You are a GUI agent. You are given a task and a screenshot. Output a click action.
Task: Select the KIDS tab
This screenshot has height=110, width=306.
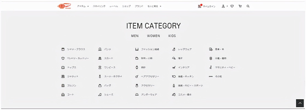point(172,36)
